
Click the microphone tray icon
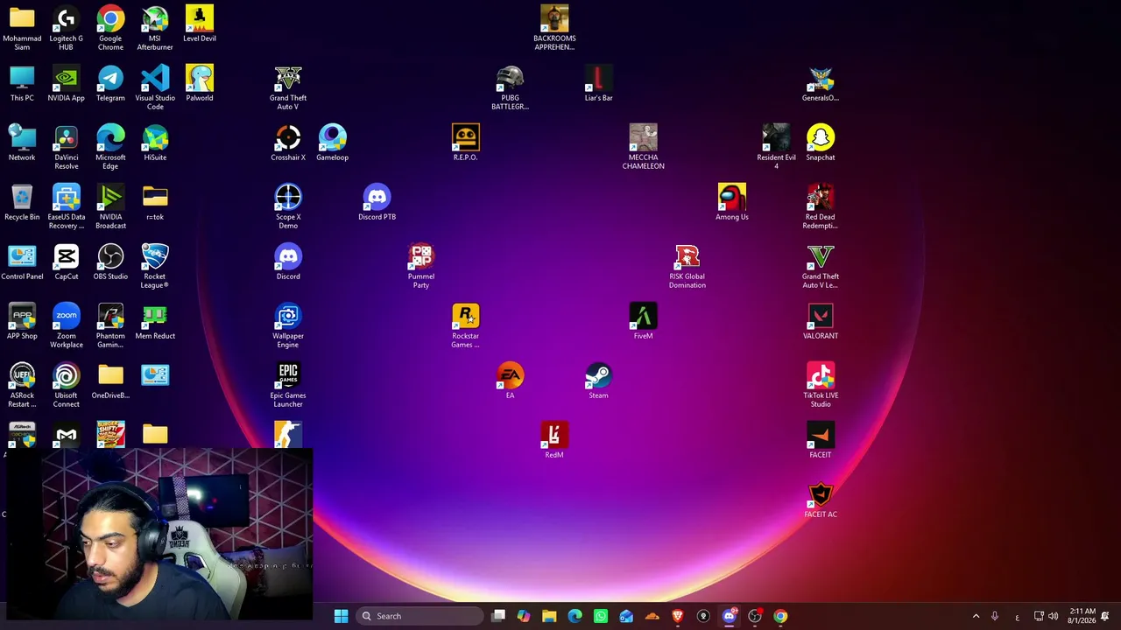(995, 616)
